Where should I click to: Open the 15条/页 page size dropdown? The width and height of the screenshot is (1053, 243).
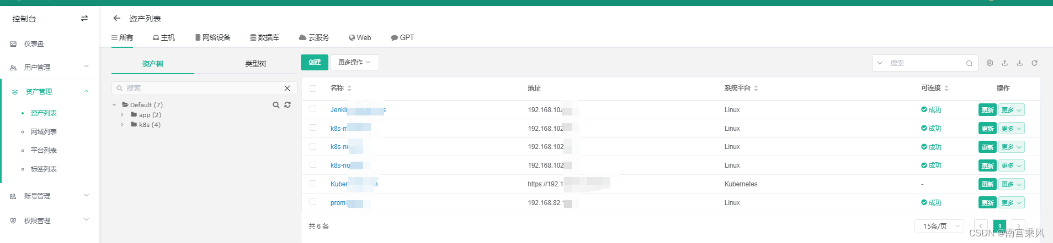(x=939, y=226)
